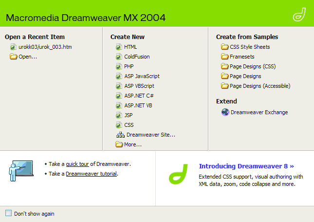Create new ASP VBScript page
The height and width of the screenshot is (222, 314).
tap(139, 86)
